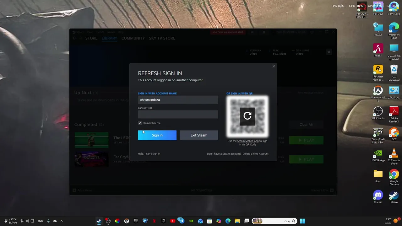Open Rockstar Games launcher desktop icon
Image resolution: width=402 pixels, height=226 pixels.
point(378,73)
